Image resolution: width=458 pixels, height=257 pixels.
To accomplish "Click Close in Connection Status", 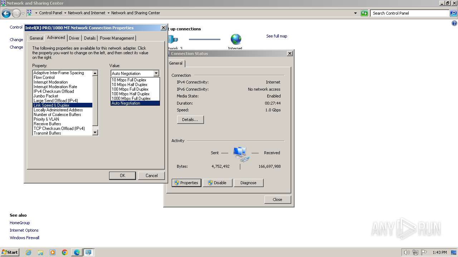I will point(277,200).
